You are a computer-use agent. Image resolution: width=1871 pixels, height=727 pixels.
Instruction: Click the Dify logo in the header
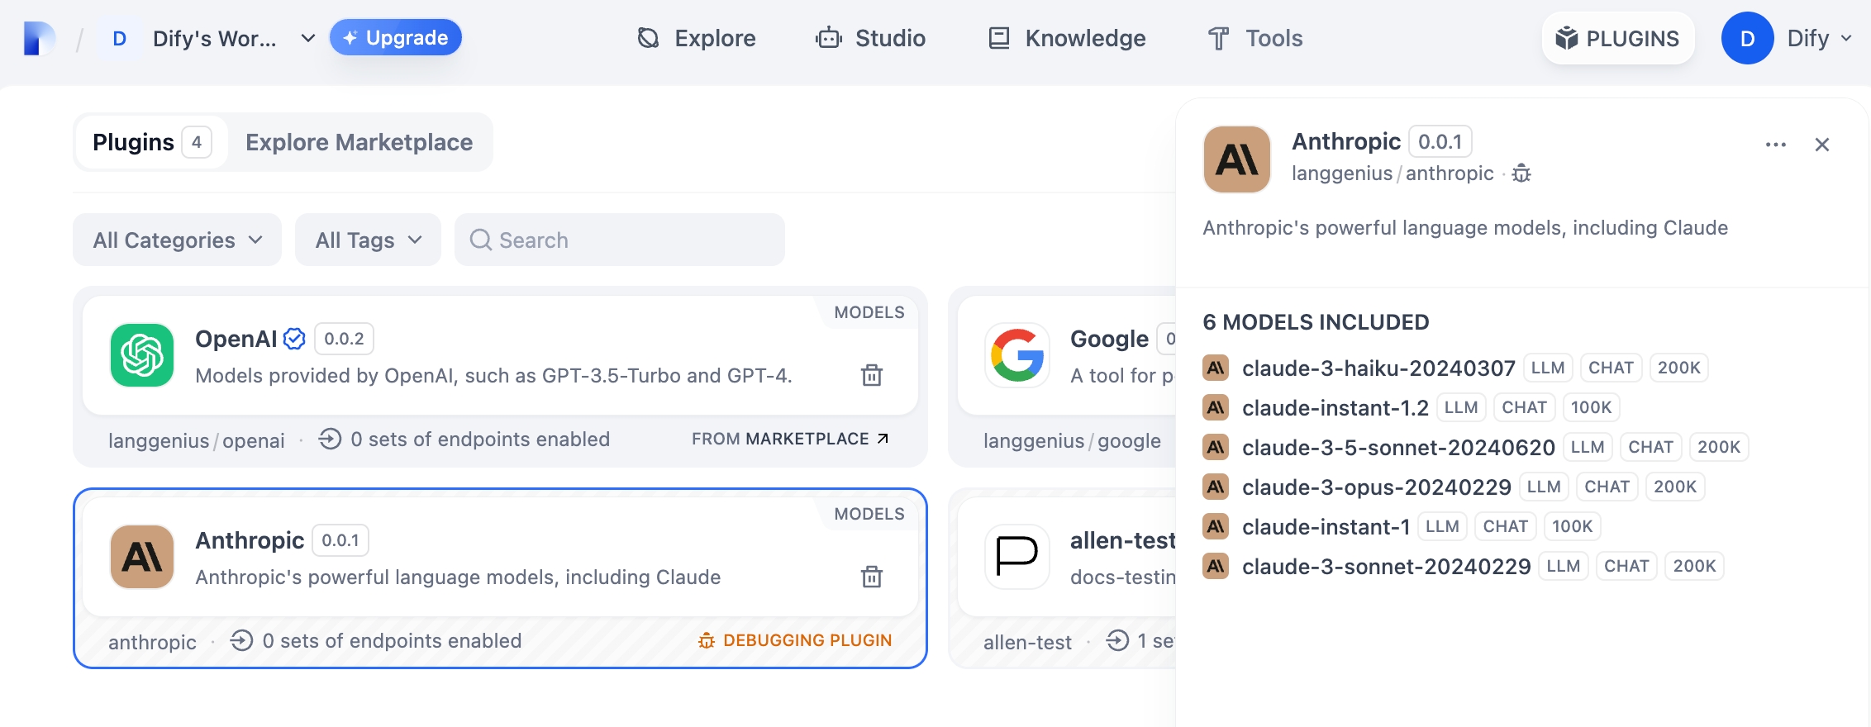click(x=39, y=39)
